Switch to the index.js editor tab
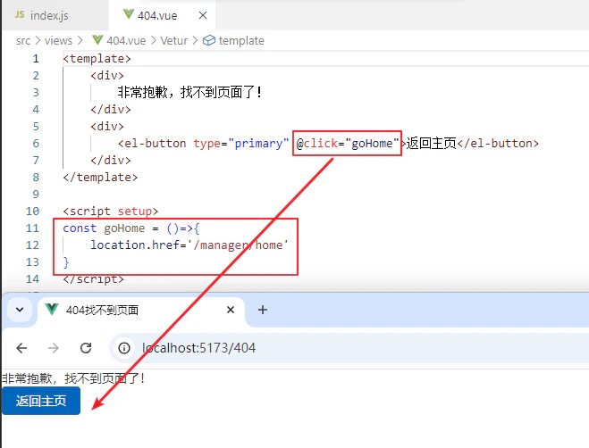Screen dimensions: 589x448 pos(55,15)
